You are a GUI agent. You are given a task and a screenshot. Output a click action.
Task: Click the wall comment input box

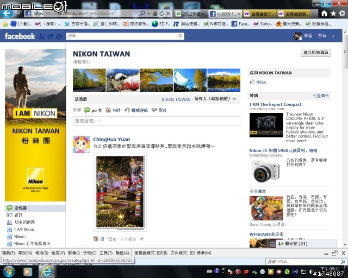pos(157,121)
